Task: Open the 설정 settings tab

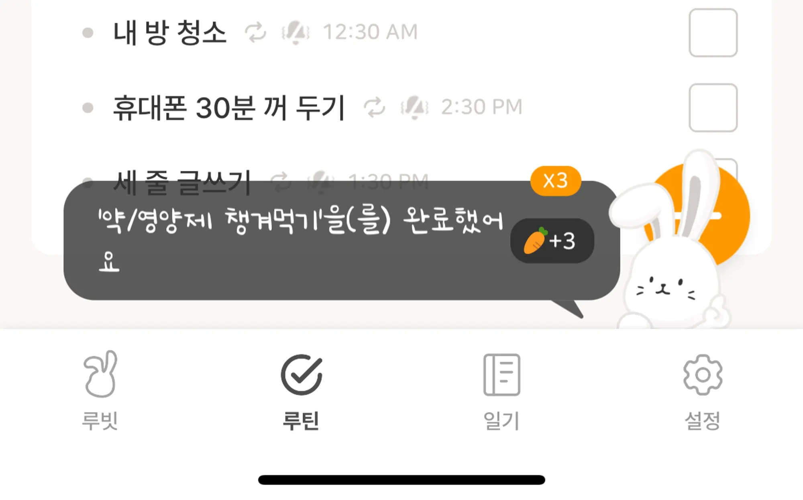Action: [703, 391]
